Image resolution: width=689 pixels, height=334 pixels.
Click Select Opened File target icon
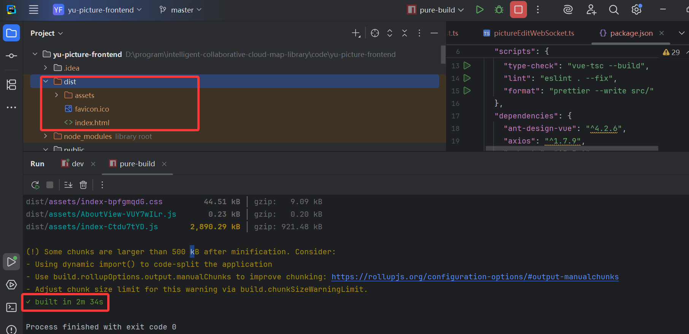point(375,33)
